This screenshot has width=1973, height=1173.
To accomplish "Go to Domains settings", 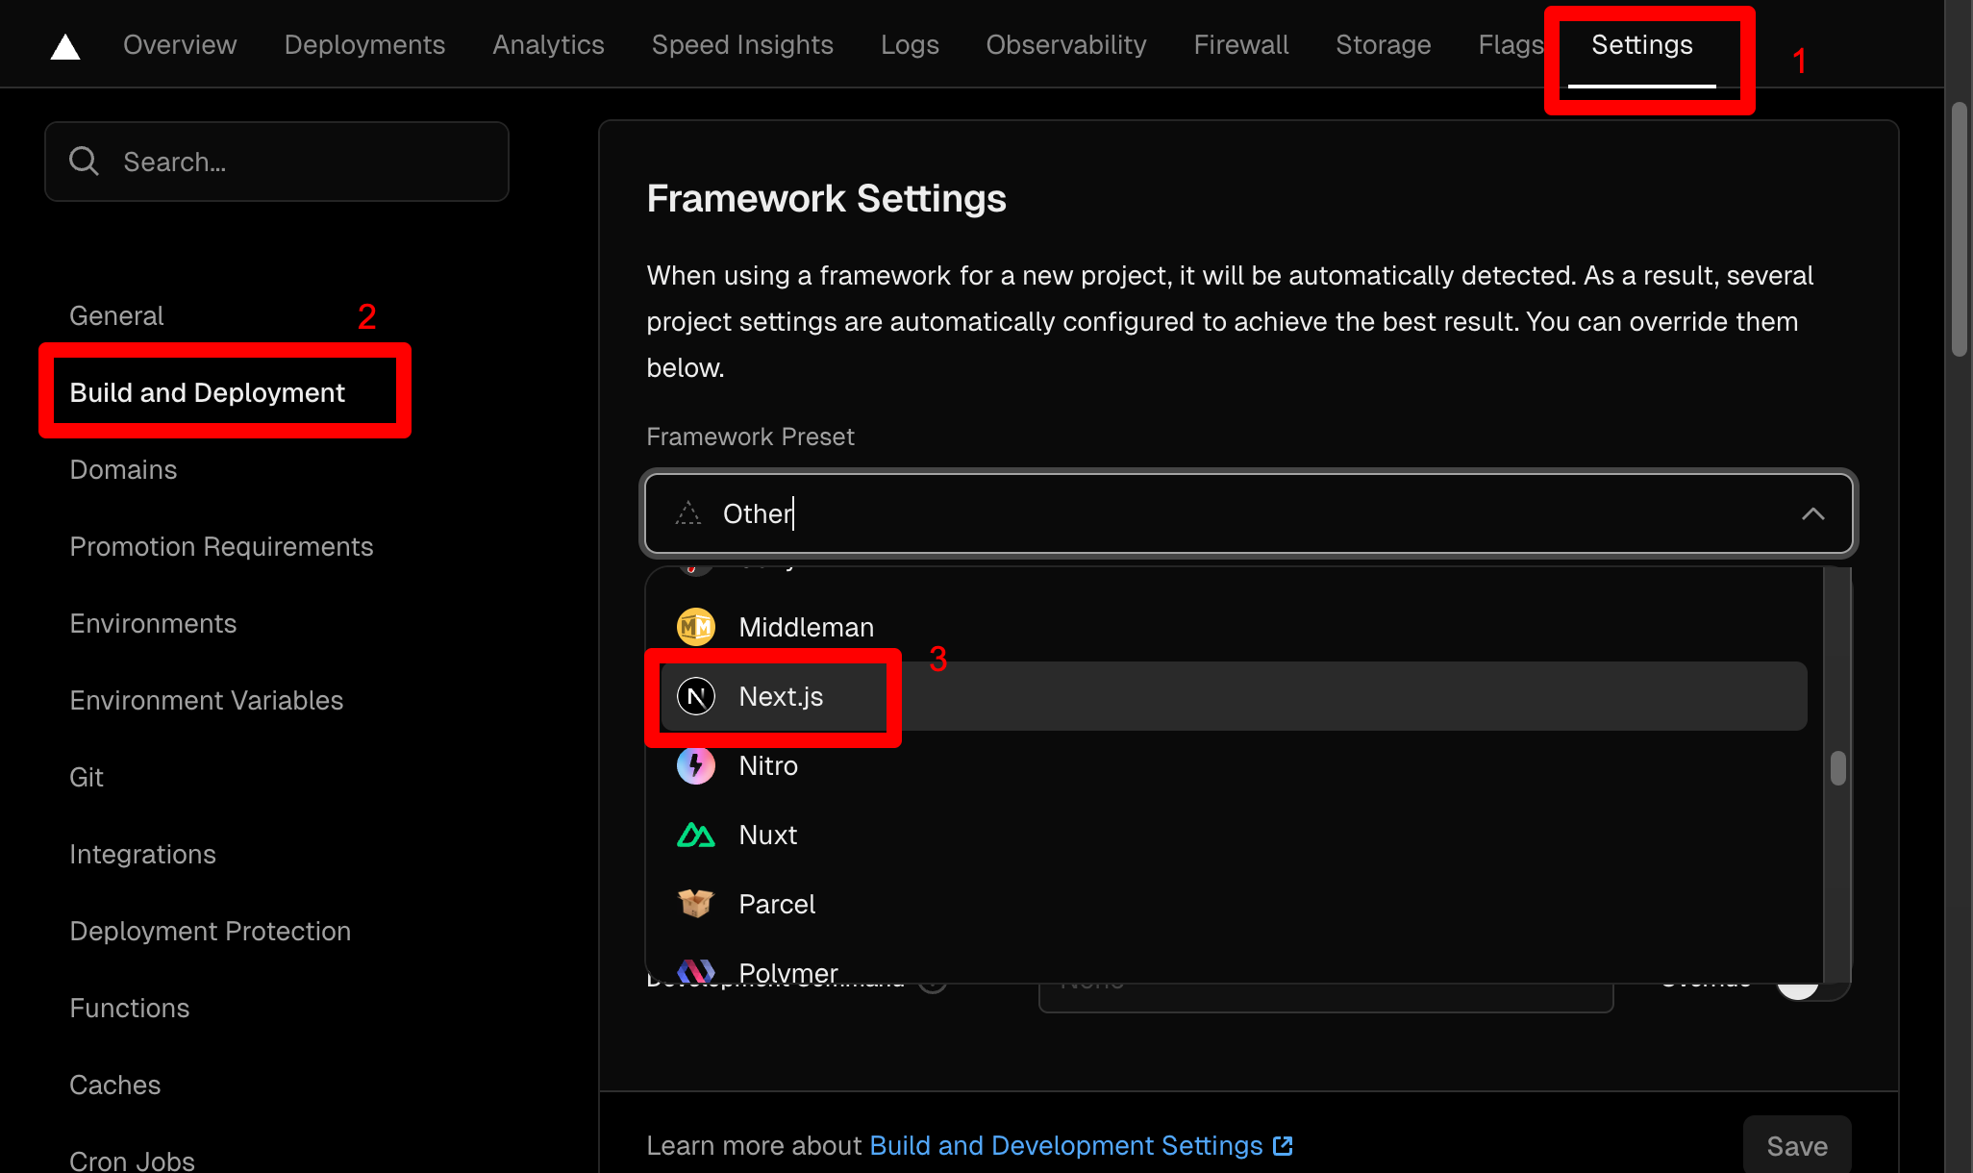I will [123, 469].
